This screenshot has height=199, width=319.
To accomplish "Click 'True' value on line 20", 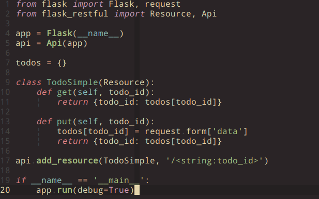I will click(119, 190).
